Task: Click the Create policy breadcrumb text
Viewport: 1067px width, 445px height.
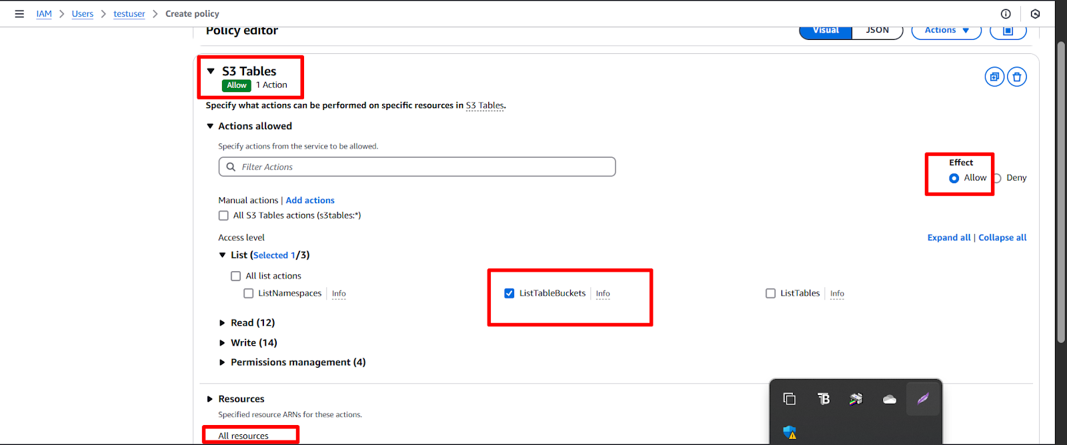Action: [192, 14]
